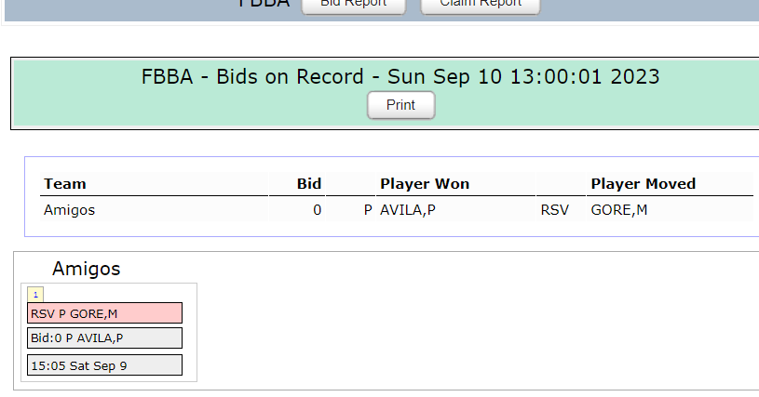759x397 pixels.
Task: Click the Print button
Action: point(400,105)
